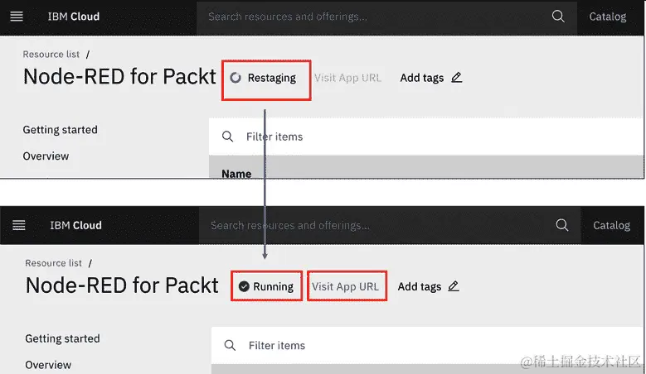Focus Filter items field in bottom panel
Image resolution: width=646 pixels, height=374 pixels.
point(427,345)
